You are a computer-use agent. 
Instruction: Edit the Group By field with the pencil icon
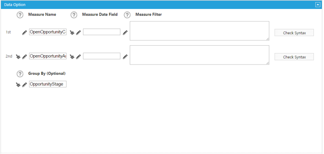[24, 85]
